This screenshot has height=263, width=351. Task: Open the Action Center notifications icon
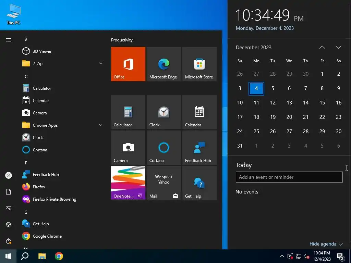click(x=340, y=256)
